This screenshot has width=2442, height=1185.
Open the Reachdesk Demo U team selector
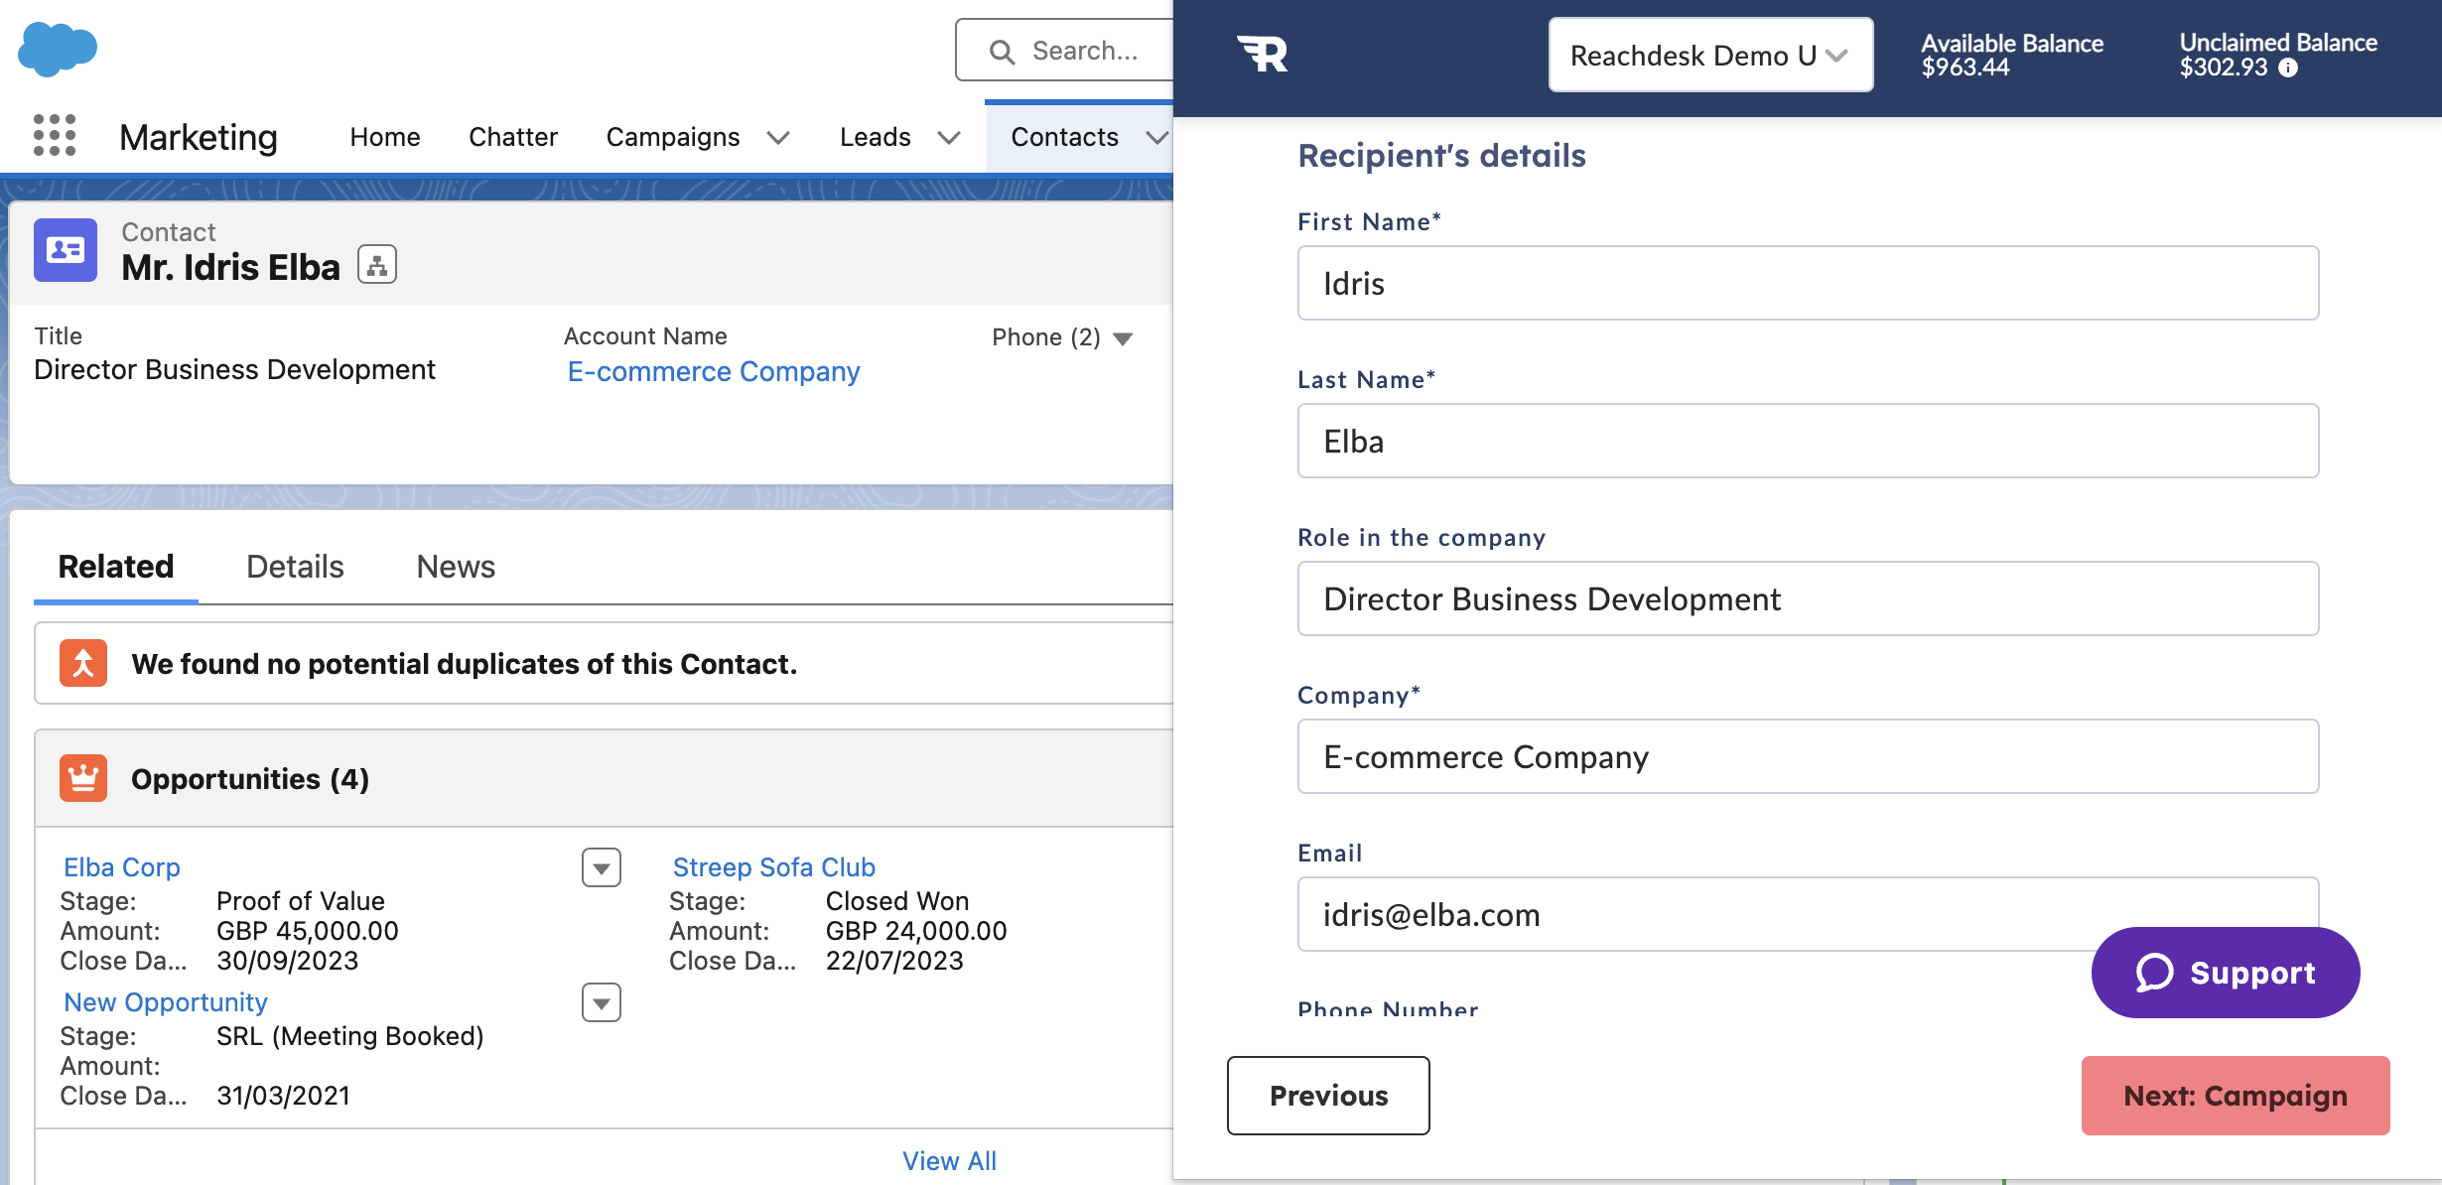1710,55
